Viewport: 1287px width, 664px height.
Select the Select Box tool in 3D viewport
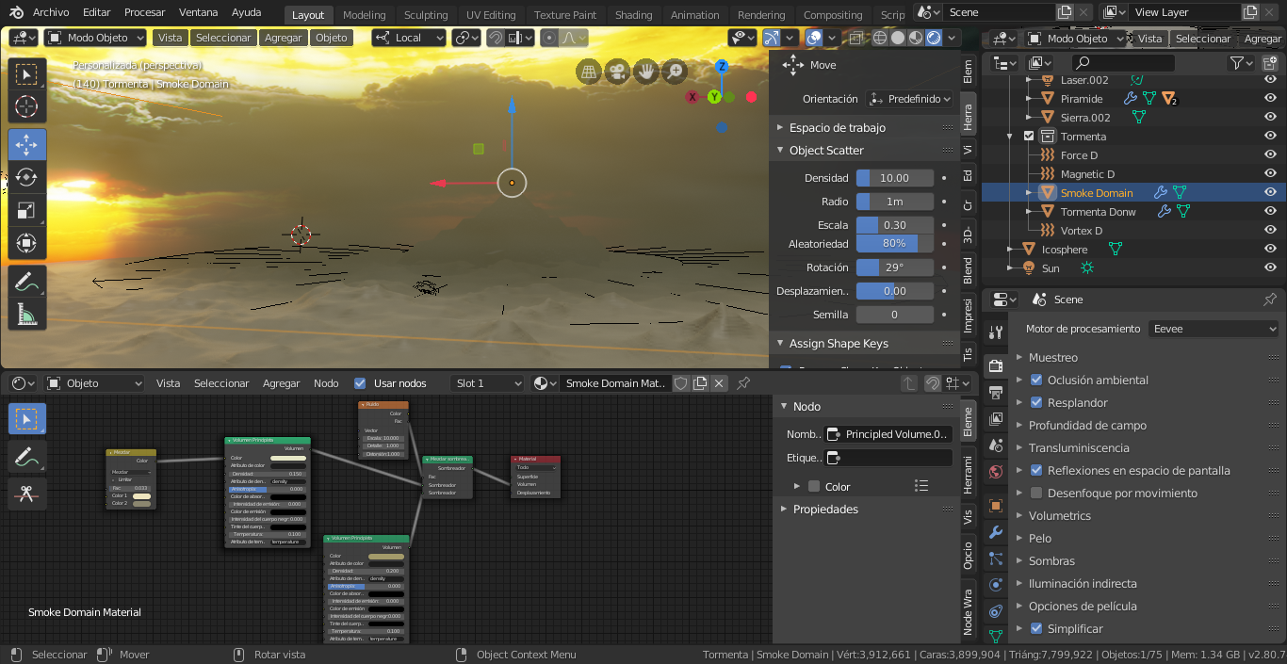(27, 74)
